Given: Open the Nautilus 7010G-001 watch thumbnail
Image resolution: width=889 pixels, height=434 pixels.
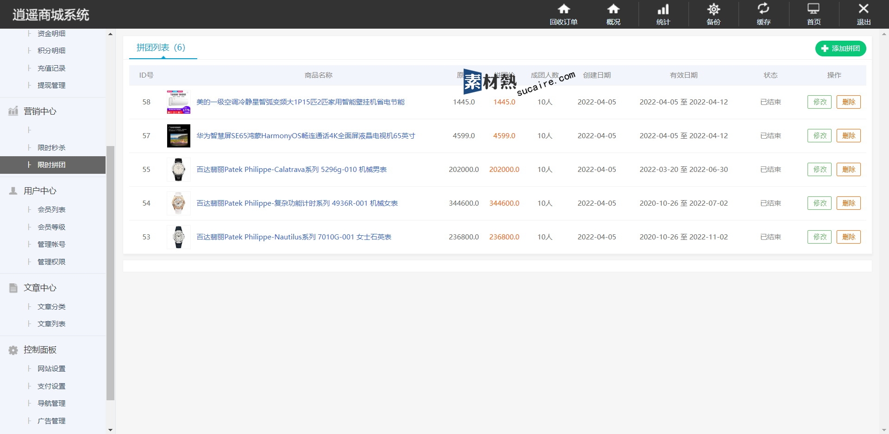Looking at the screenshot, I should pos(179,237).
